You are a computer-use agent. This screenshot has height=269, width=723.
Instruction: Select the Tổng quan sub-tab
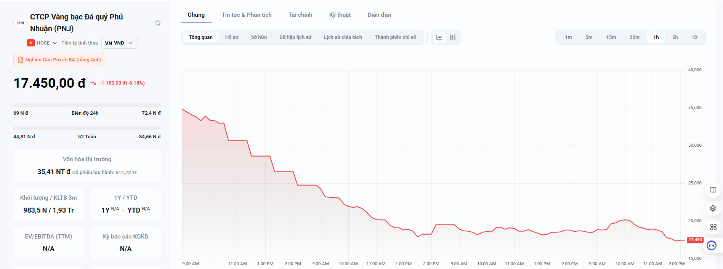pos(201,37)
